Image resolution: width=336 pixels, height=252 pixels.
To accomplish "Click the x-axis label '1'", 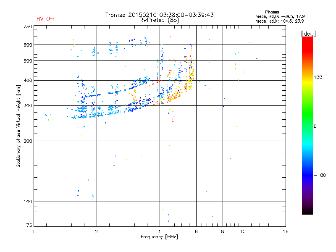I will tap(34, 231).
